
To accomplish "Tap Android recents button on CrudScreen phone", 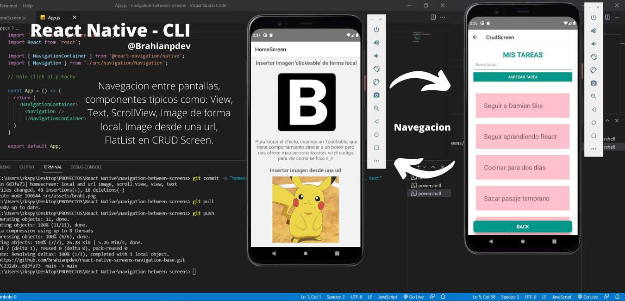I will coord(554,241).
